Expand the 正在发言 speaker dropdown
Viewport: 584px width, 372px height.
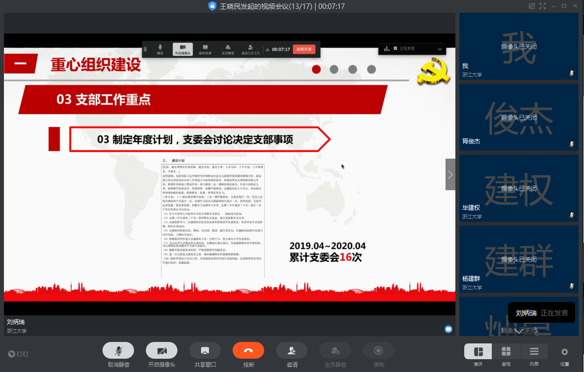440,49
